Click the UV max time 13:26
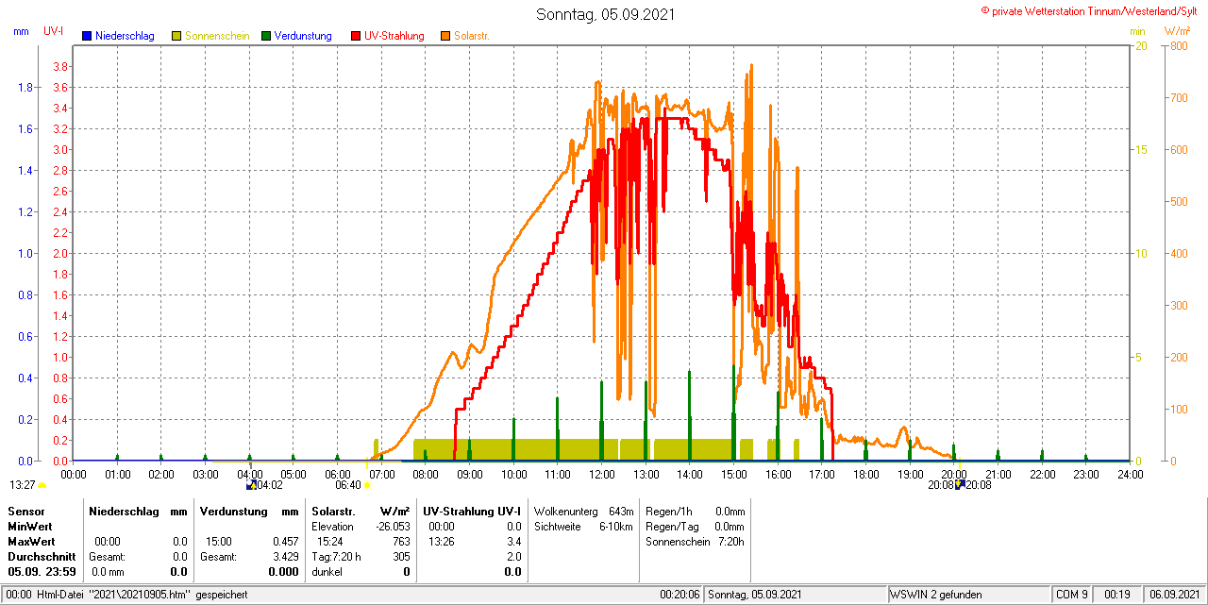This screenshot has width=1208, height=605. pos(441,542)
